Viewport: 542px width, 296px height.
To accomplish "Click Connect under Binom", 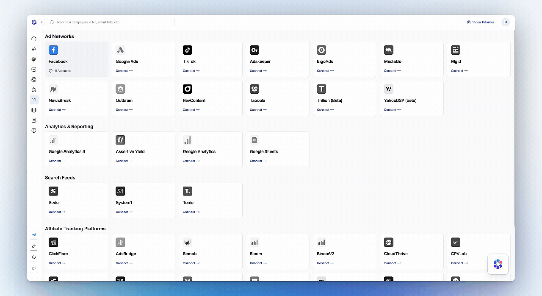I will pos(258,263).
